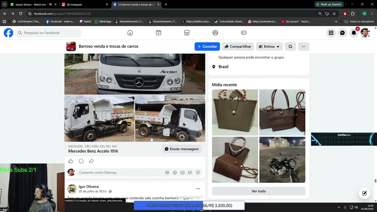This screenshot has height=212, width=377.
Task: Click the Convidar button
Action: (x=207, y=47)
